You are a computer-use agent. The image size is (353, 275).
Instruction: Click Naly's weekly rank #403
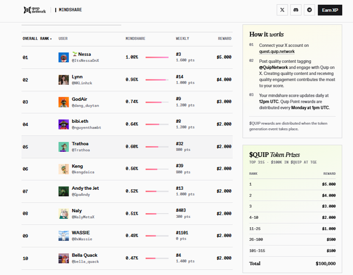click(x=181, y=210)
